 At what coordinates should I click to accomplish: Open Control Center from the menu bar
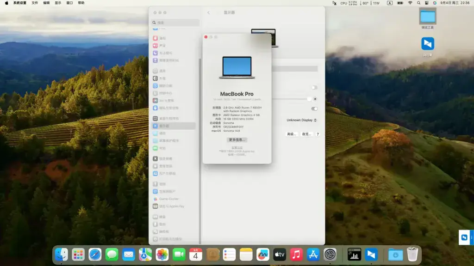426,3
